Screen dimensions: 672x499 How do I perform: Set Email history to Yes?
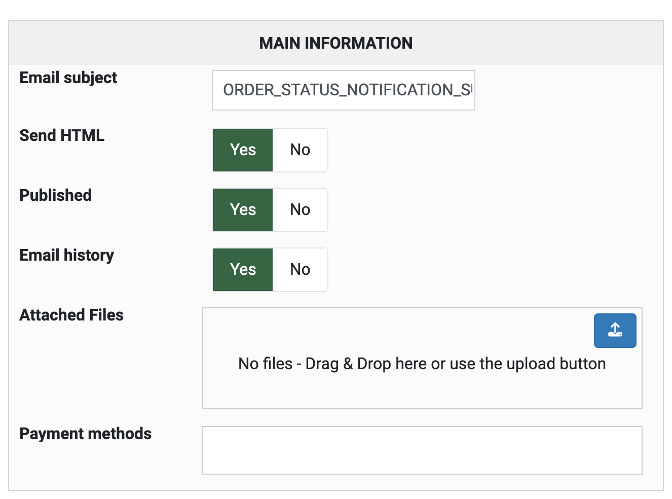[x=243, y=270]
